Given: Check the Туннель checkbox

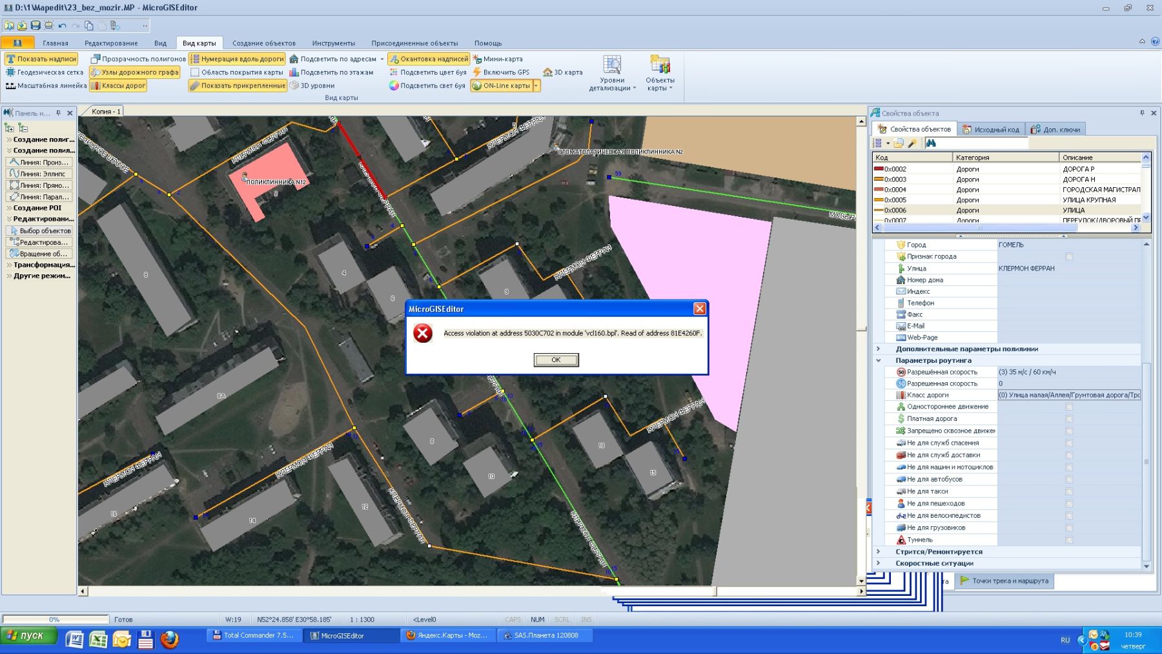Looking at the screenshot, I should point(1069,540).
